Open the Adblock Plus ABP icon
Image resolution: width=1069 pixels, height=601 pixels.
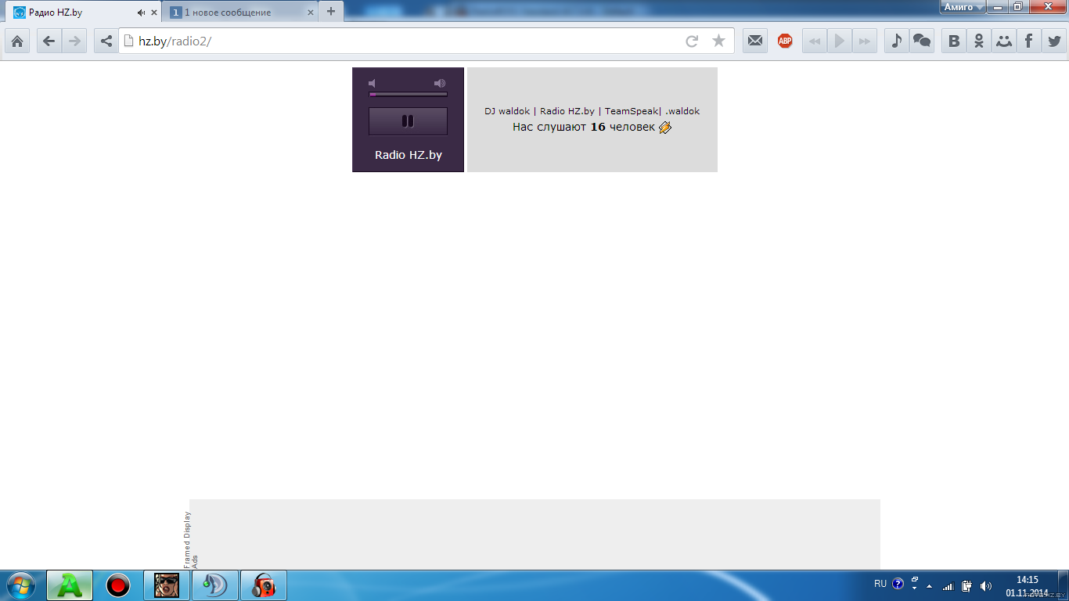point(785,41)
